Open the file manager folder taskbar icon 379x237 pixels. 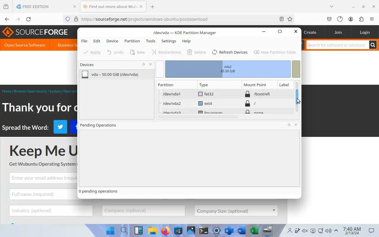(152, 230)
